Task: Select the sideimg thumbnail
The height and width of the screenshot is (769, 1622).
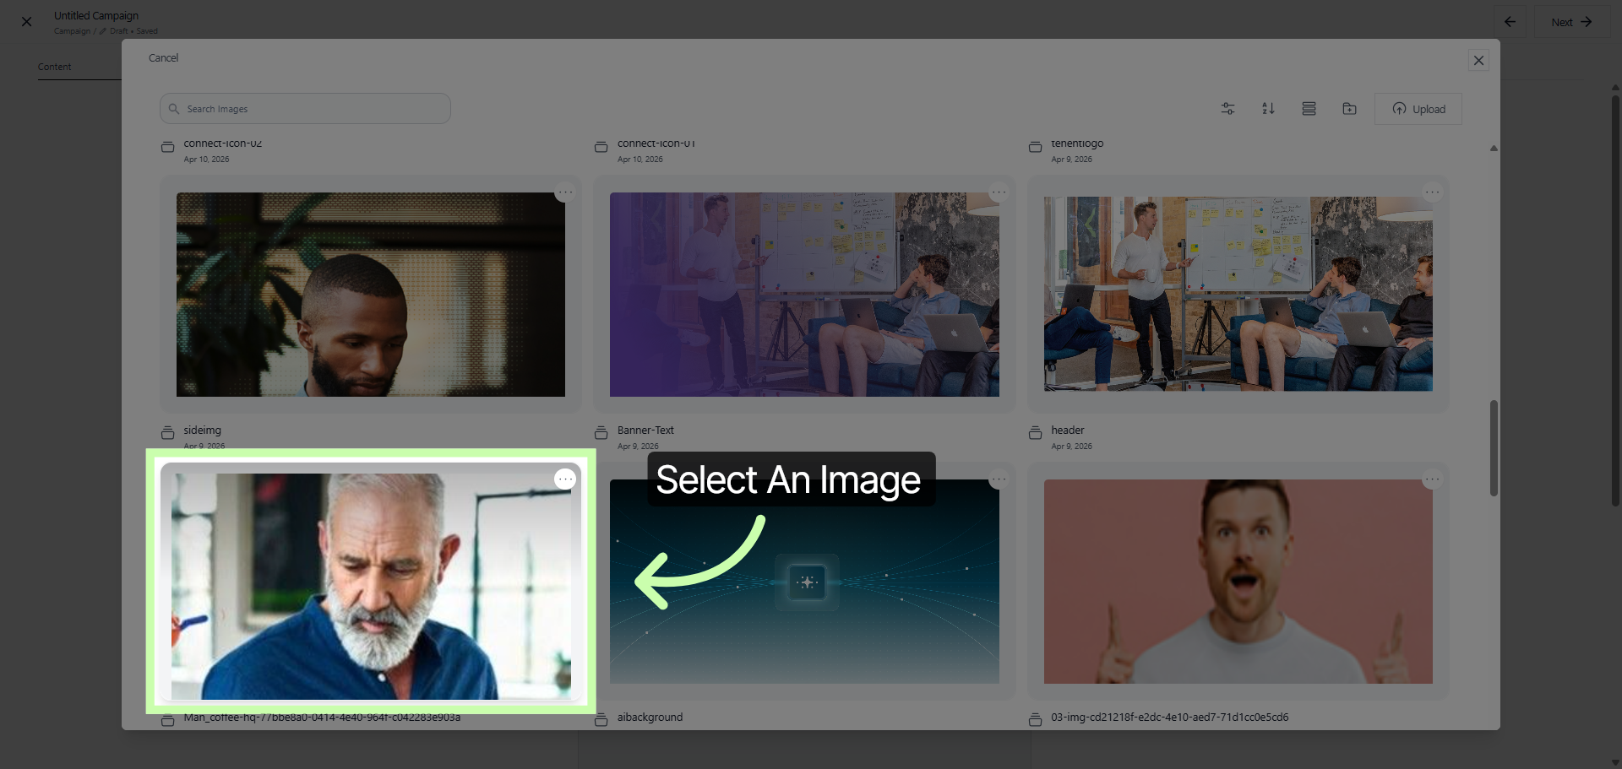Action: point(371,295)
